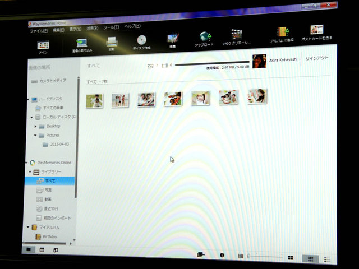Screen dimensions: 359x269
Task: Select the highlighted すべて library item
Action: 50,181
